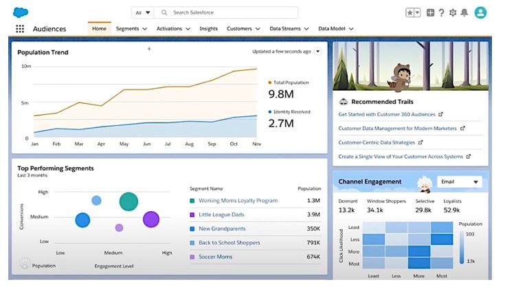
Task: Click the Total Population legend dot
Action: pos(270,83)
